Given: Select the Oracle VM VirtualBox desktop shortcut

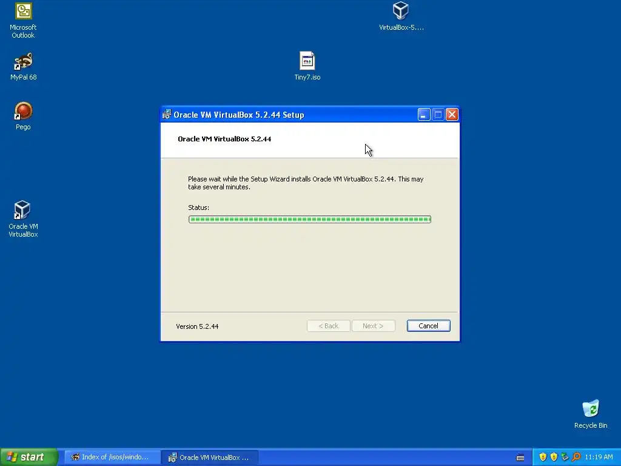Looking at the screenshot, I should coord(23,218).
